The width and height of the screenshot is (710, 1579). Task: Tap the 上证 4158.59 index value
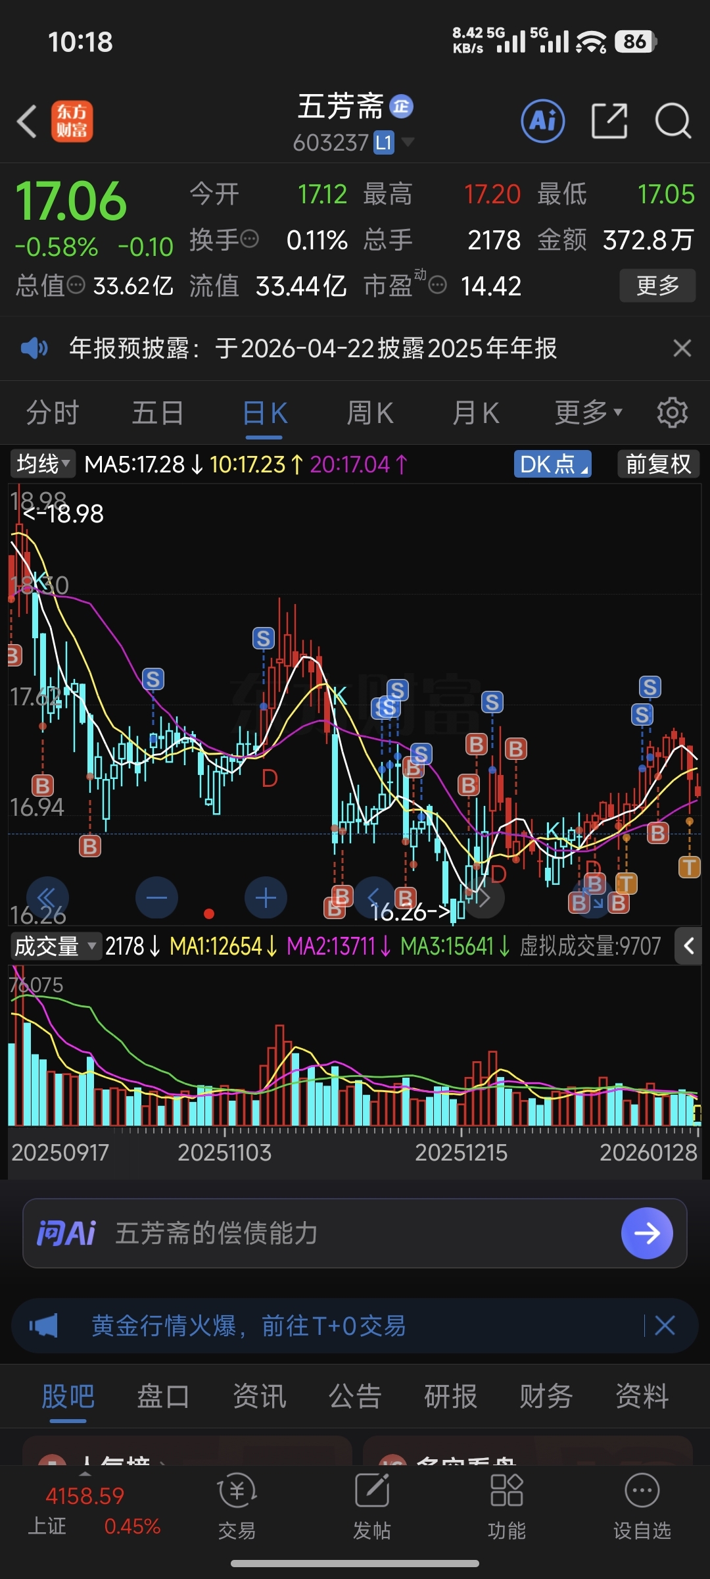point(85,1496)
